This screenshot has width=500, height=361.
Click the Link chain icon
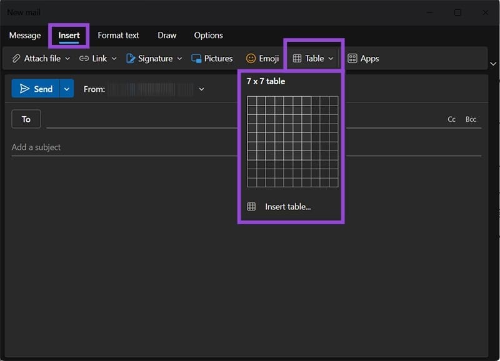tap(84, 59)
